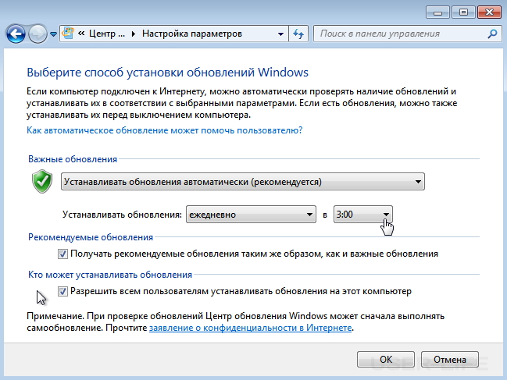This screenshot has width=507, height=380.
Task: Open link "Как автоматическое обновление может помочь пользователю?"
Action: (164, 130)
